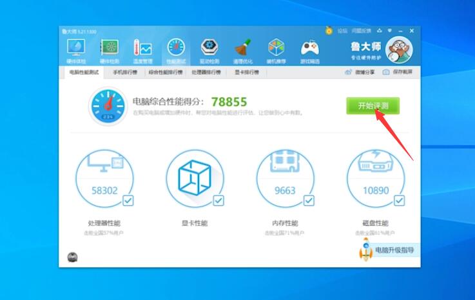The image size is (475, 300).
Task: Click the green 开始评测 button
Action: click(373, 106)
